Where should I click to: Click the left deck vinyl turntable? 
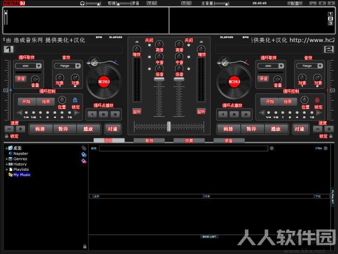click(104, 82)
